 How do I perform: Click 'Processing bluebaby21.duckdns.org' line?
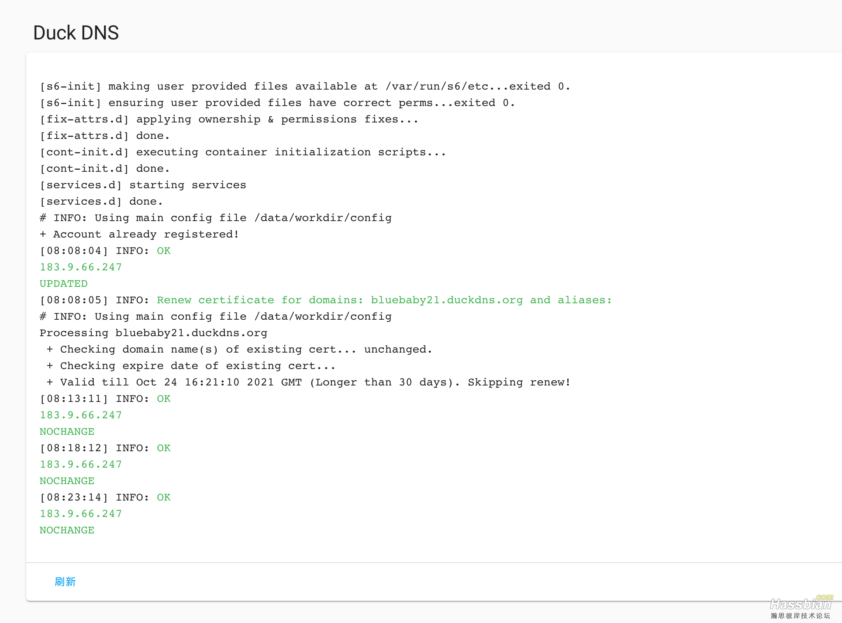point(153,333)
